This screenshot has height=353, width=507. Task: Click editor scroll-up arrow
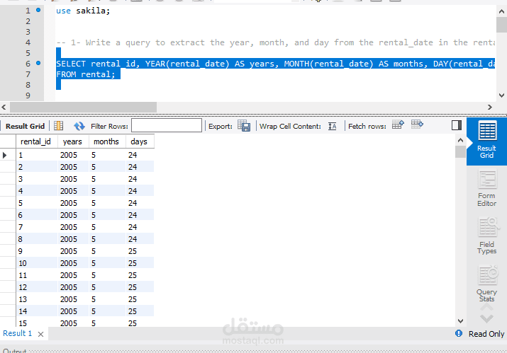coord(501,11)
